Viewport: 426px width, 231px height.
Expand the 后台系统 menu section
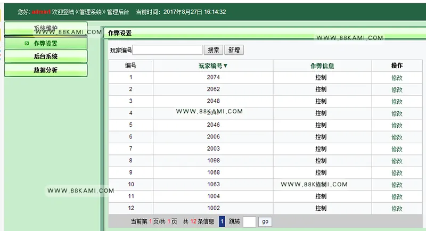pyautogui.click(x=46, y=56)
